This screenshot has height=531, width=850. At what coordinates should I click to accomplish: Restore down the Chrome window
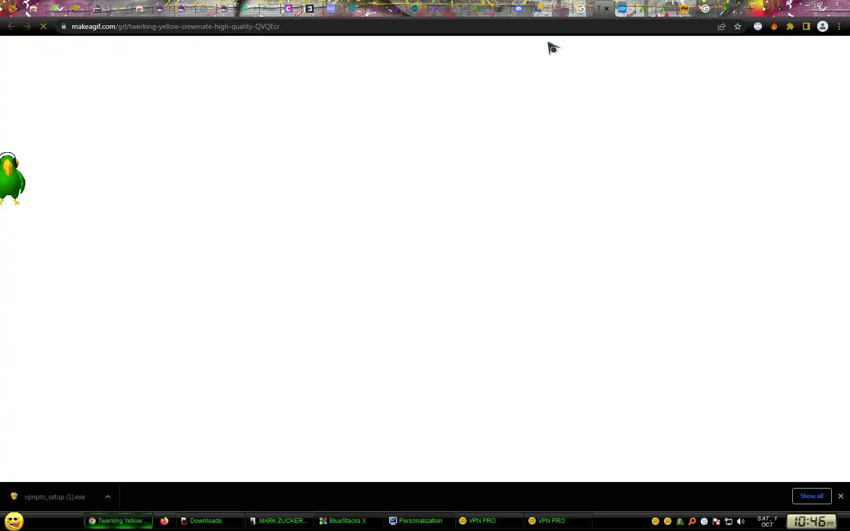[820, 5]
